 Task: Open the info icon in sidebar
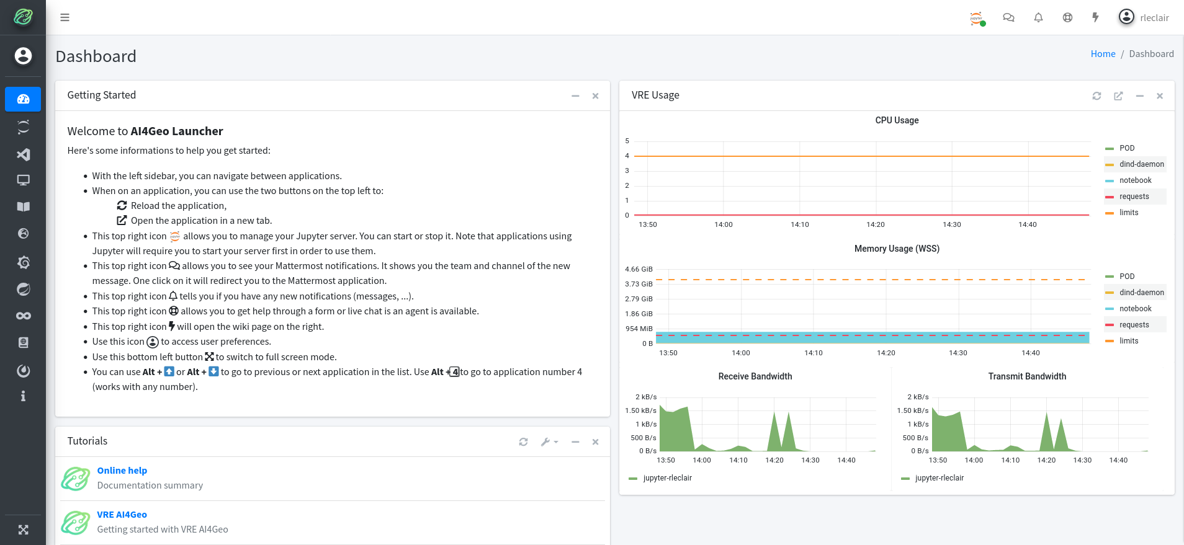point(23,396)
